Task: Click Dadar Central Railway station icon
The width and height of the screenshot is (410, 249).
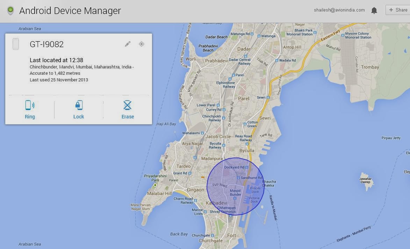Action: click(245, 56)
